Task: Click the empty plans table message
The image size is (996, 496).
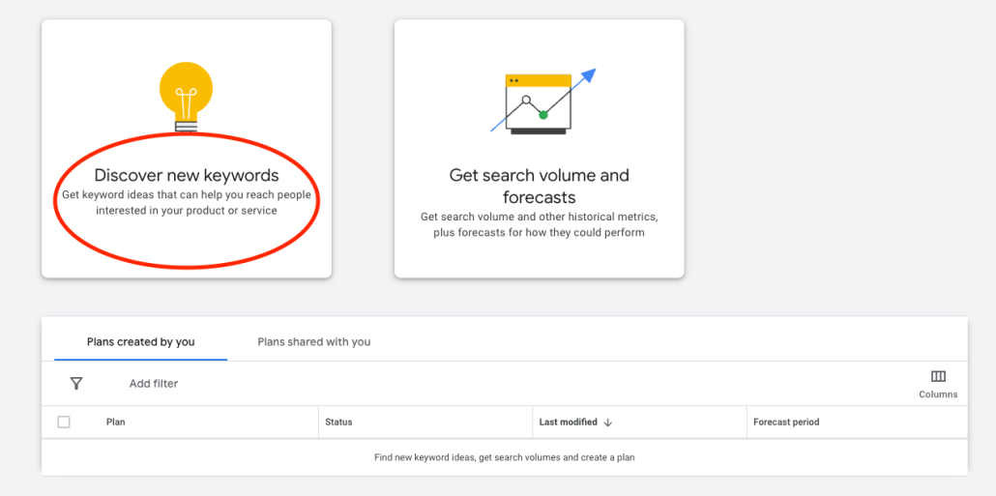Action: (x=504, y=457)
